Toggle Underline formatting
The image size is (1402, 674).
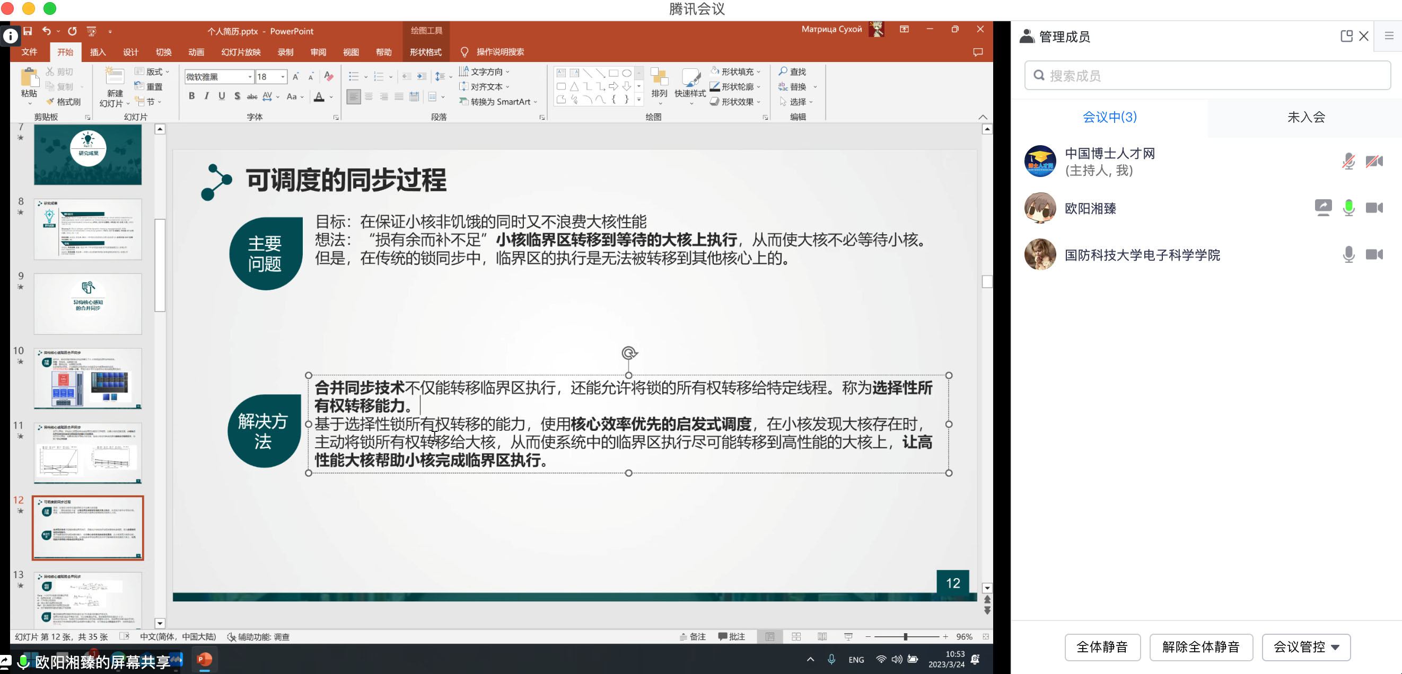tap(222, 96)
